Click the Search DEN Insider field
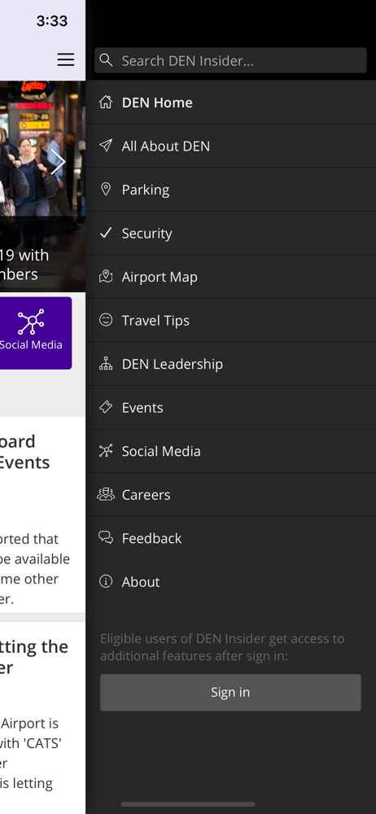376x814 pixels. point(230,60)
